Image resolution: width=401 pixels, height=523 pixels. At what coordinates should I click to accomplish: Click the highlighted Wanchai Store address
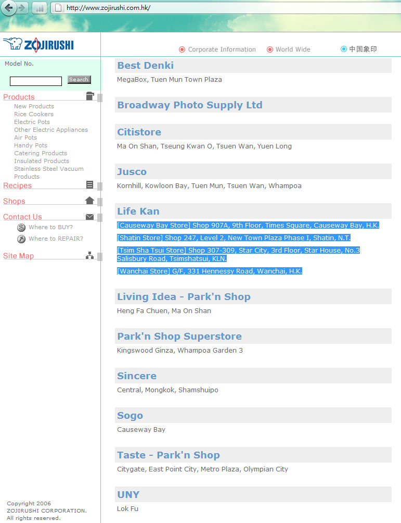pyautogui.click(x=210, y=271)
